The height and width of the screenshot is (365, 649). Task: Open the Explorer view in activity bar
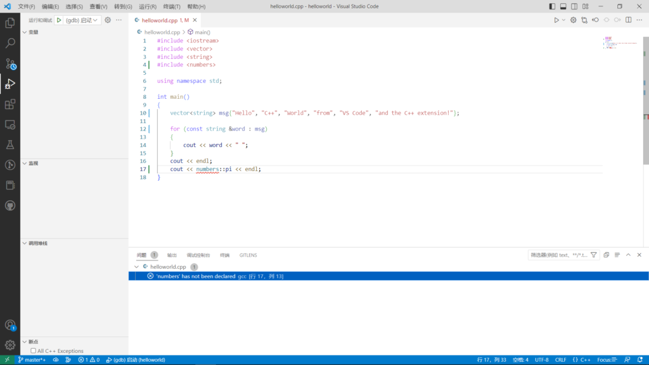[10, 23]
